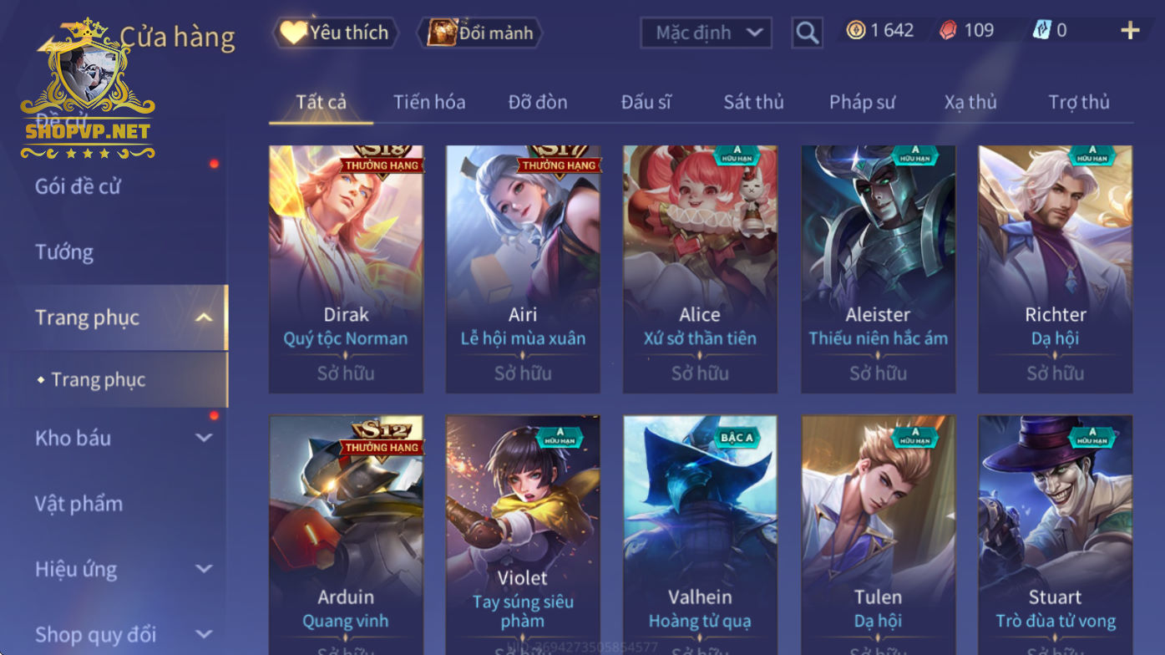The image size is (1165, 655).
Task: Click the red ruby currency icon
Action: tap(948, 31)
